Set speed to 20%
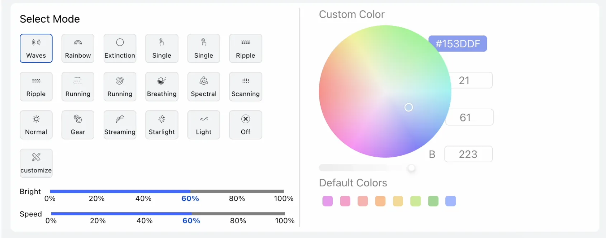 (98, 214)
